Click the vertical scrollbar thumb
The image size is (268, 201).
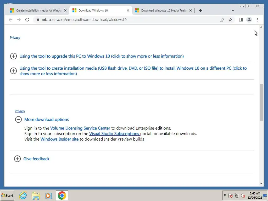[261, 103]
